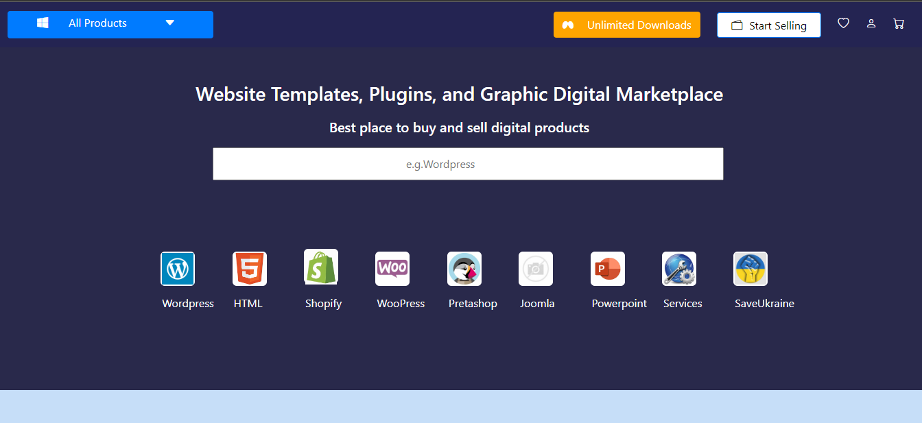Click the All Products dropdown arrow
Image resolution: width=922 pixels, height=423 pixels.
170,23
